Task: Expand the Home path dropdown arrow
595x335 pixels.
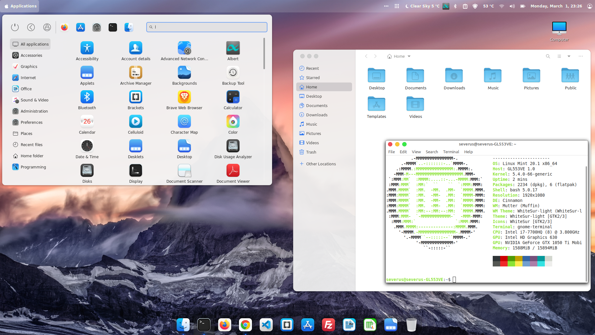Action: [x=409, y=56]
